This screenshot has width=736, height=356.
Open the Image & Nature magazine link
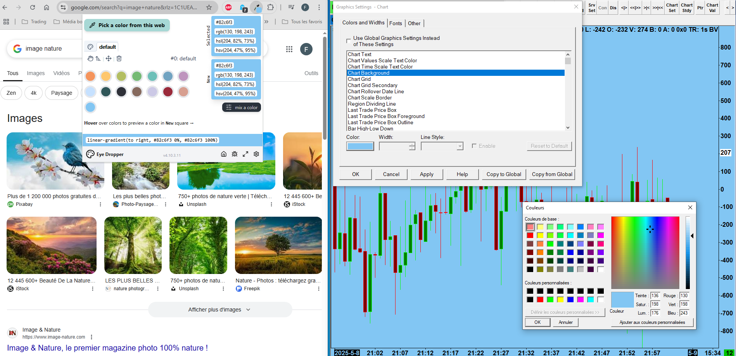pyautogui.click(x=107, y=348)
